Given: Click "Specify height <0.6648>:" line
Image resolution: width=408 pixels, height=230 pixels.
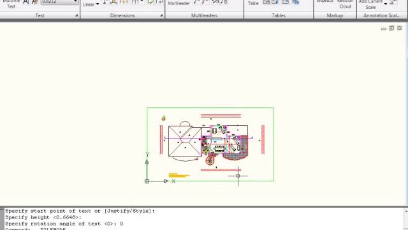Looking at the screenshot, I should click(43, 217).
